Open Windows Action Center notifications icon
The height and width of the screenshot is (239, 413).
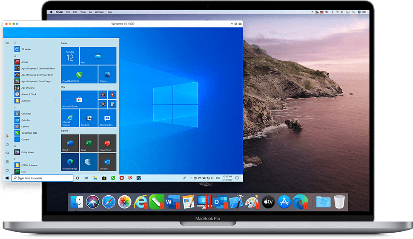tap(237, 178)
